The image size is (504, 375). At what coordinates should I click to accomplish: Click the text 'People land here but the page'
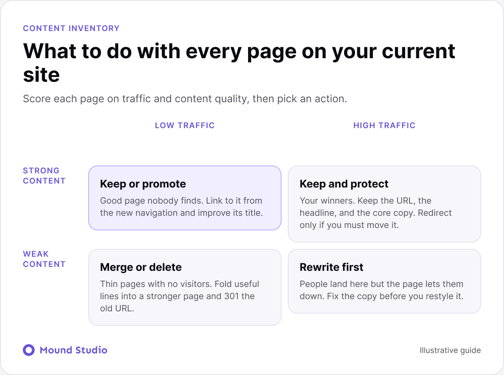[x=382, y=290]
